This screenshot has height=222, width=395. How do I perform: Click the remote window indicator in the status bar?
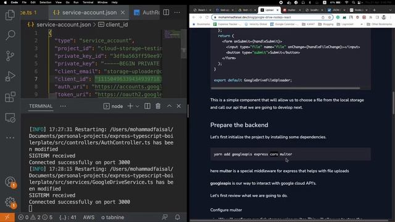point(7,218)
